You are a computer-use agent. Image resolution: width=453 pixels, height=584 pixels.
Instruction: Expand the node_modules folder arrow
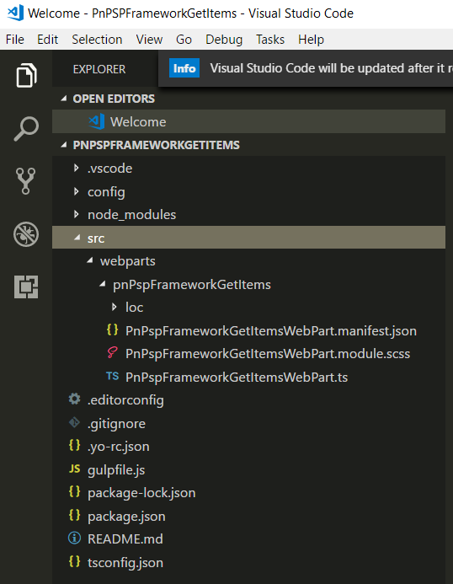click(x=76, y=214)
